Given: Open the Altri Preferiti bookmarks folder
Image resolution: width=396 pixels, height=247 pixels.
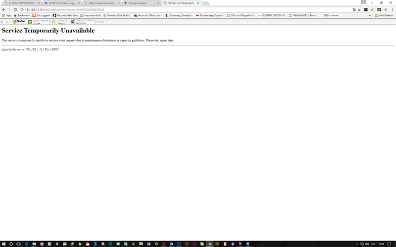Looking at the screenshot, I should [385, 15].
